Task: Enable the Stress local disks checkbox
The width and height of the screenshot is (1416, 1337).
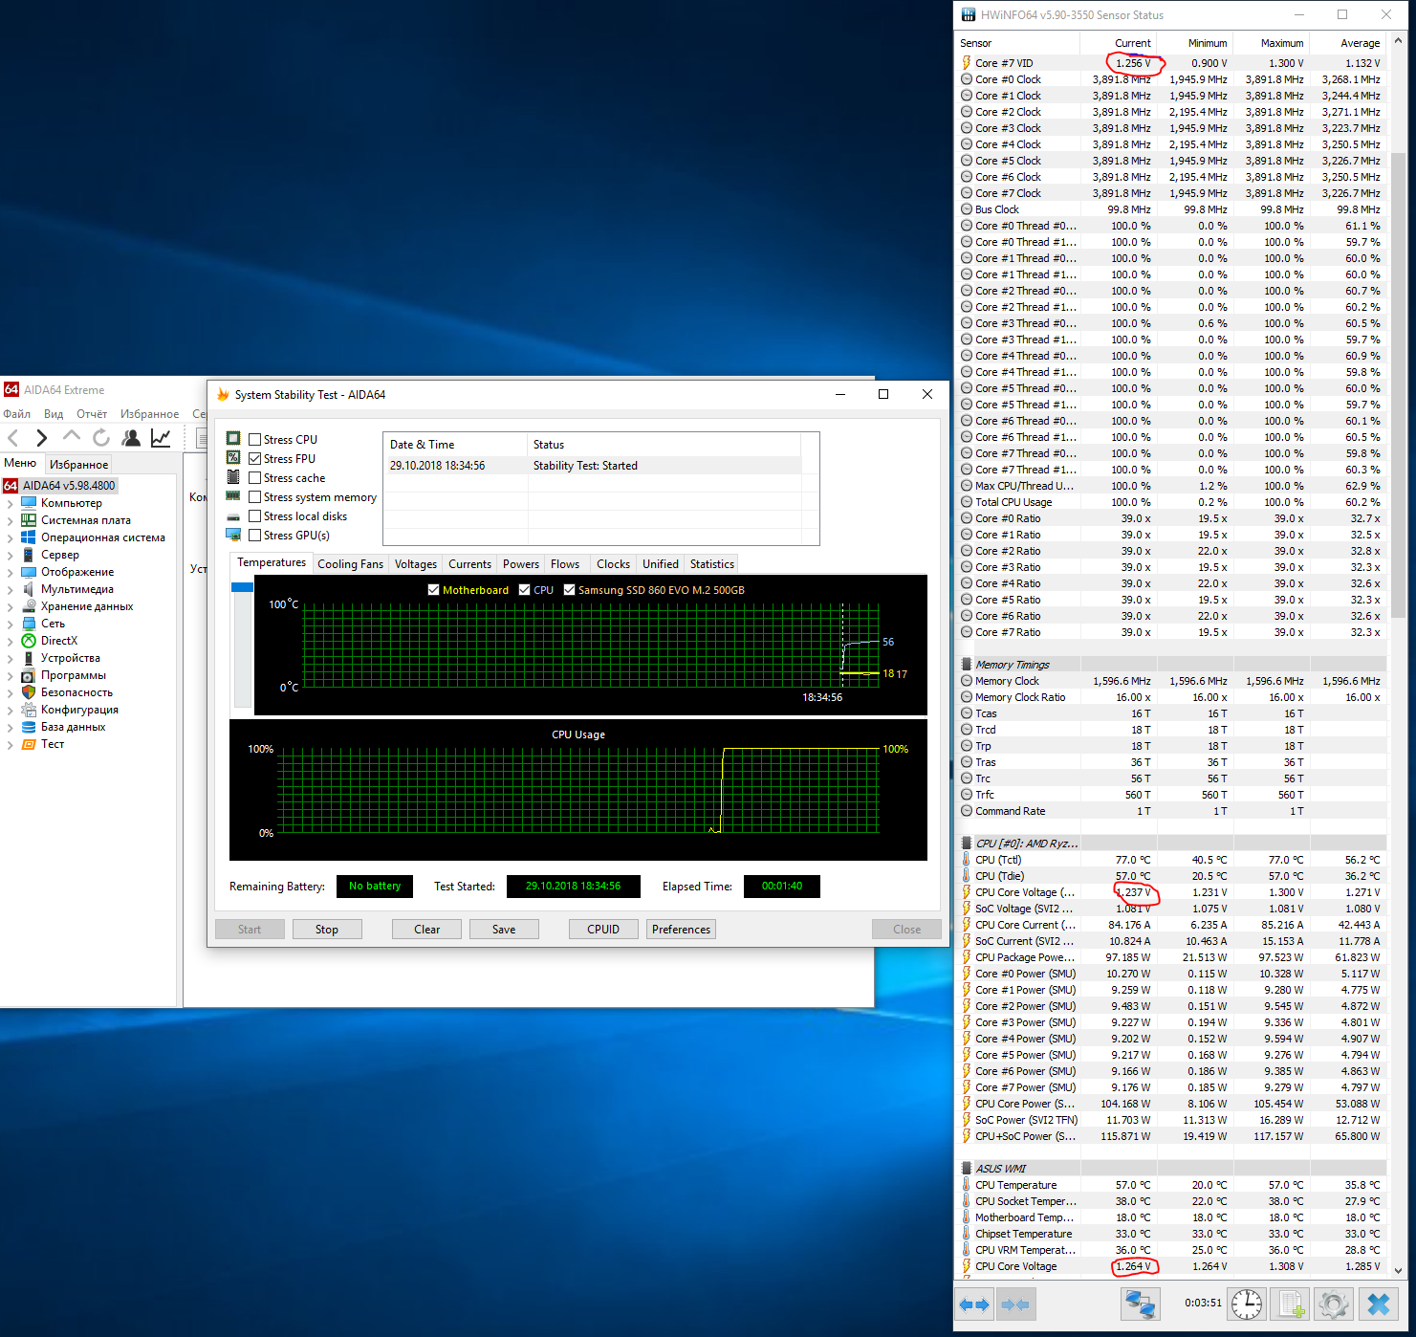Action: click(x=255, y=516)
